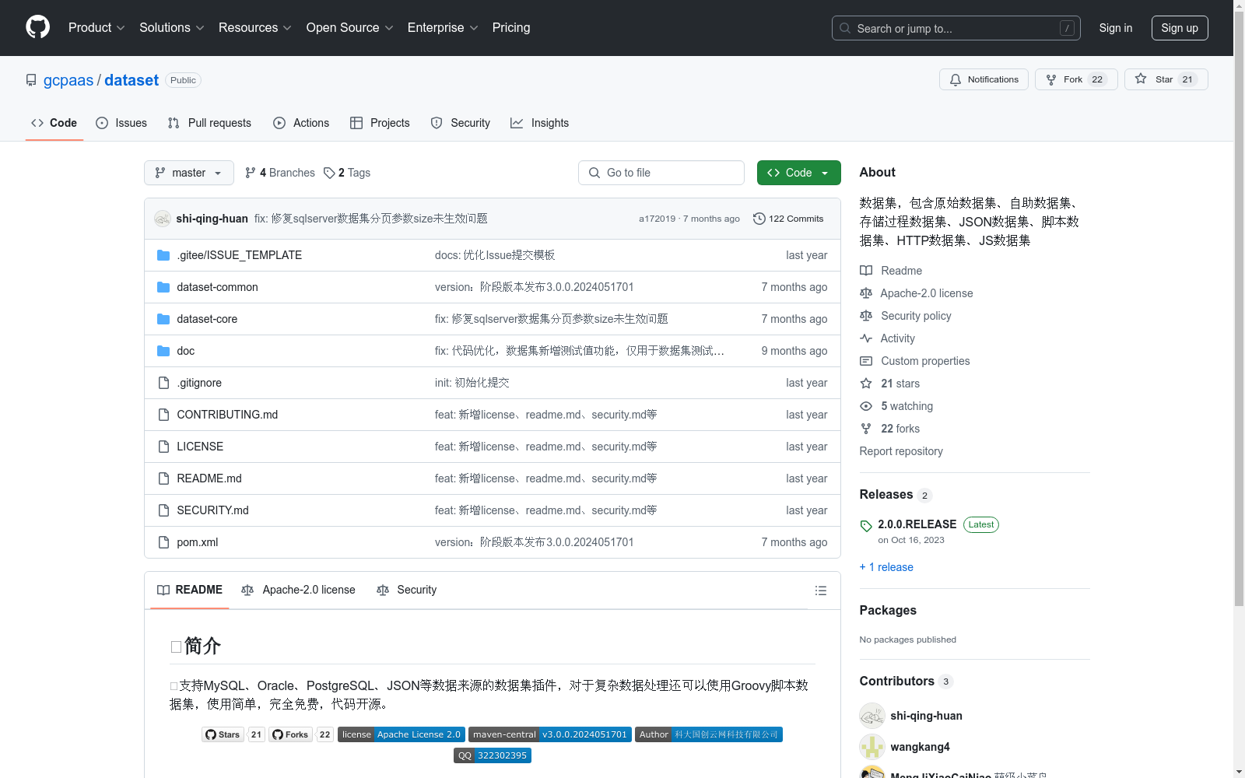
Task: Click the Activity pulse icon
Action: [866, 338]
